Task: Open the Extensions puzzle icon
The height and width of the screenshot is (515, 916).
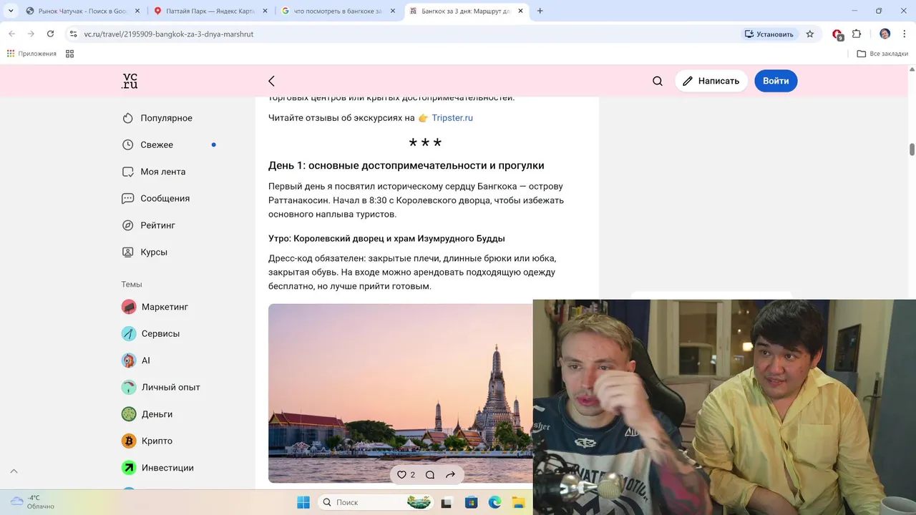Action: click(857, 34)
